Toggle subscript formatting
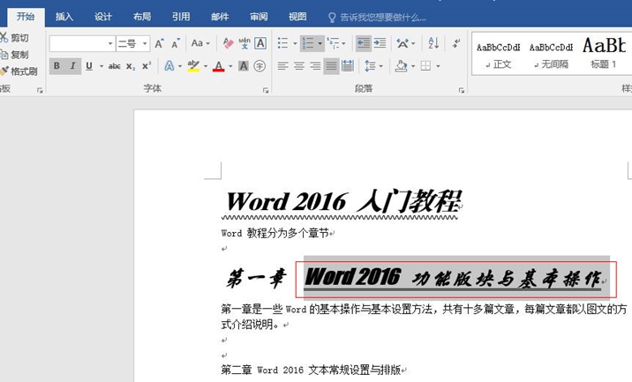This screenshot has width=632, height=382. tap(131, 66)
